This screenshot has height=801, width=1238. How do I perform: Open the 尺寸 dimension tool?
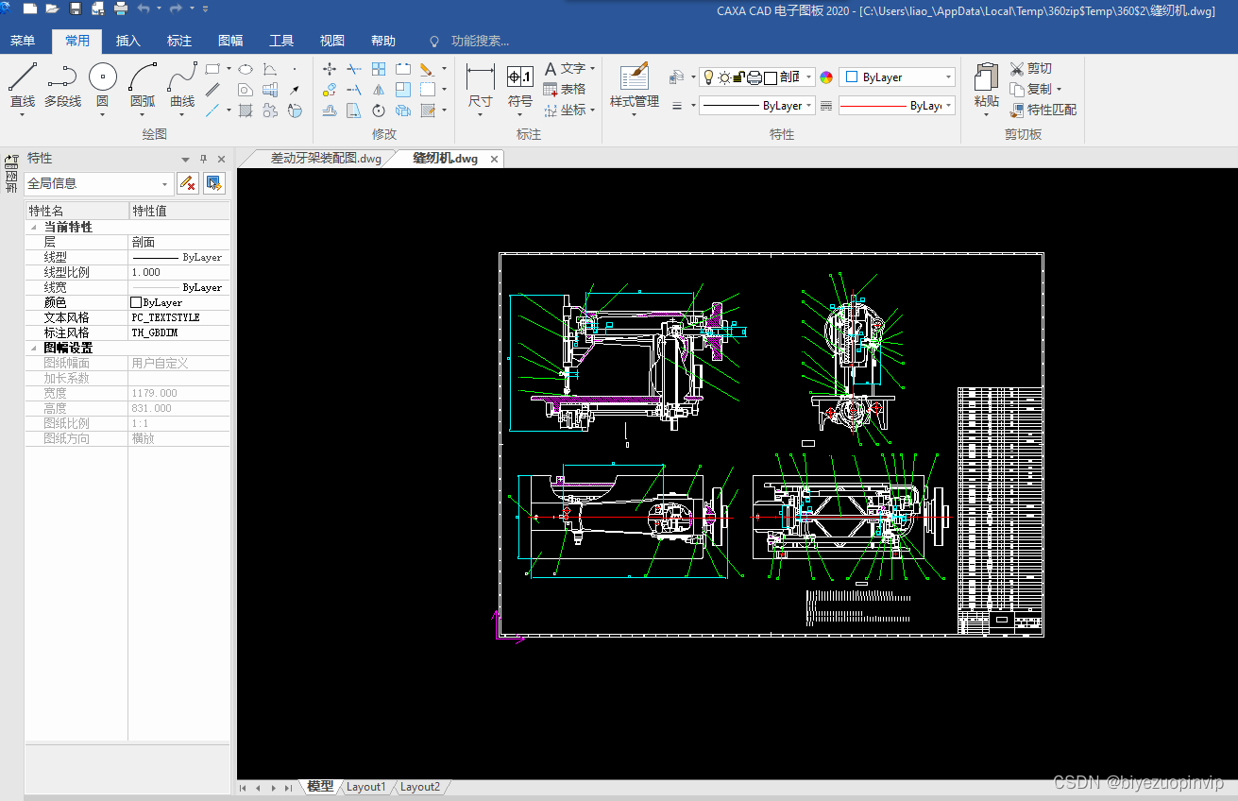481,88
